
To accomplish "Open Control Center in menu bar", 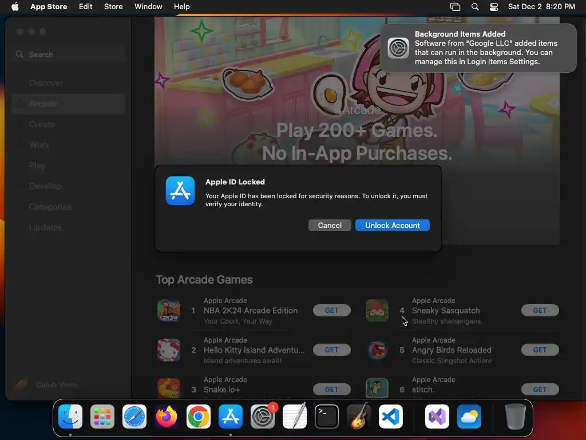I will coord(494,6).
